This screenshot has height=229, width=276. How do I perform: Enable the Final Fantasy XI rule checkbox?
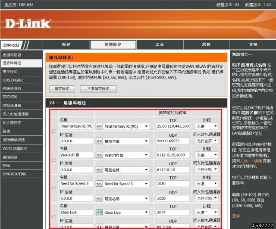click(54, 131)
